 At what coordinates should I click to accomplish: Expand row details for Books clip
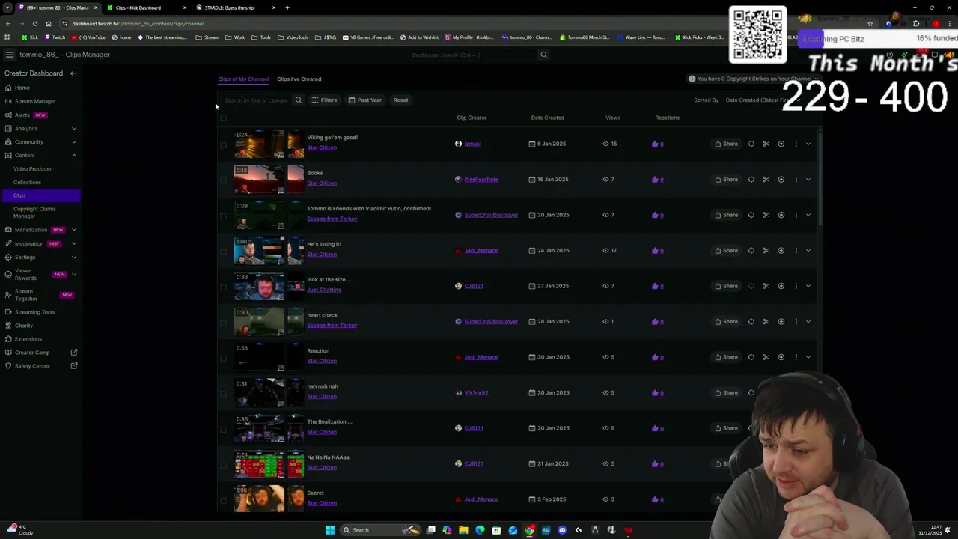point(808,180)
